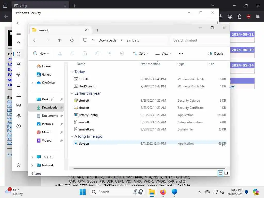Open Firefox extensions puzzle icon
The image size is (264, 198).
coord(239,16)
